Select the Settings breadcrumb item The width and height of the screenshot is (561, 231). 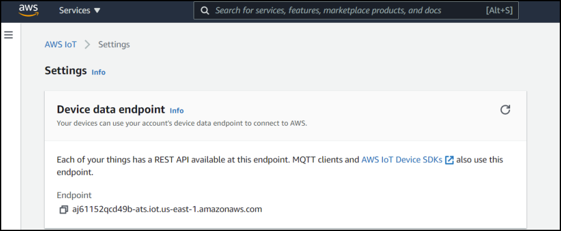[x=114, y=45]
